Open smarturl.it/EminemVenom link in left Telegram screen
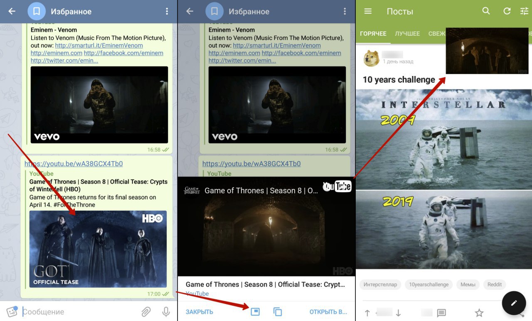This screenshot has width=532, height=321. [x=99, y=46]
